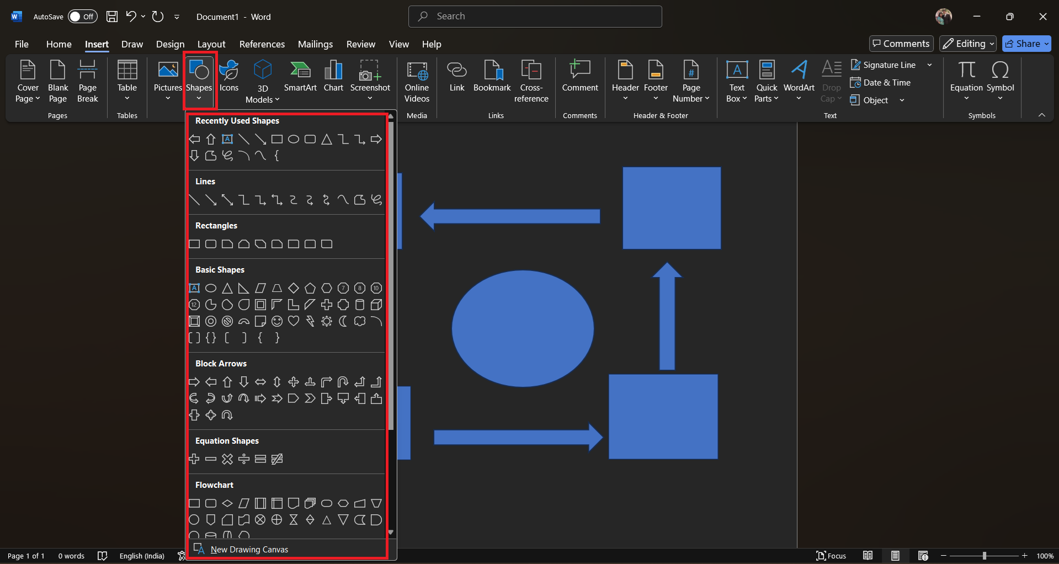This screenshot has height=564, width=1059.
Task: Open the Icons gallery button
Action: click(x=229, y=77)
